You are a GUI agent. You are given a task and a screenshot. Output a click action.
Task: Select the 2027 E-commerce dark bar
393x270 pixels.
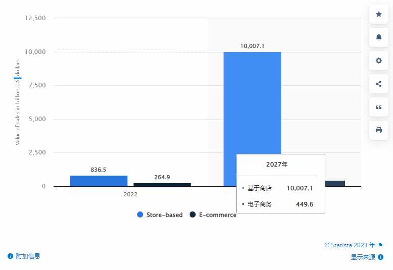(335, 184)
